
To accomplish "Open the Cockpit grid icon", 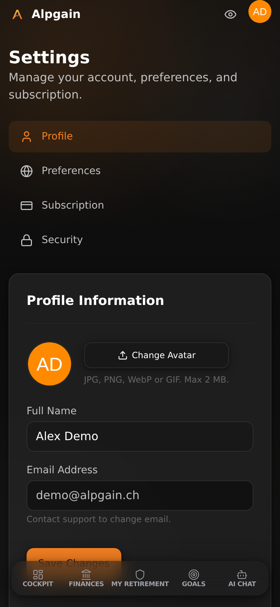I will [x=38, y=574].
